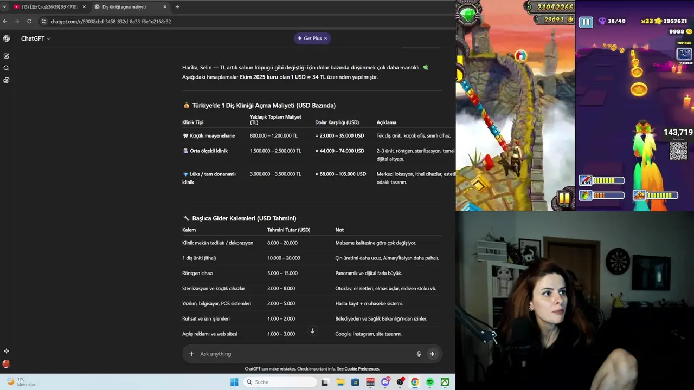Click the microphone dictation icon
Screen dimensions: 694x390
[419, 354]
